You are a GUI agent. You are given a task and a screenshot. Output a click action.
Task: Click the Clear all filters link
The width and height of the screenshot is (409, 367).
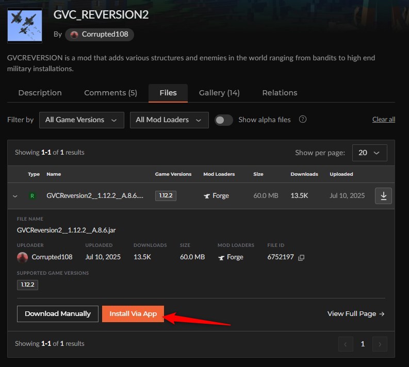[383, 120]
